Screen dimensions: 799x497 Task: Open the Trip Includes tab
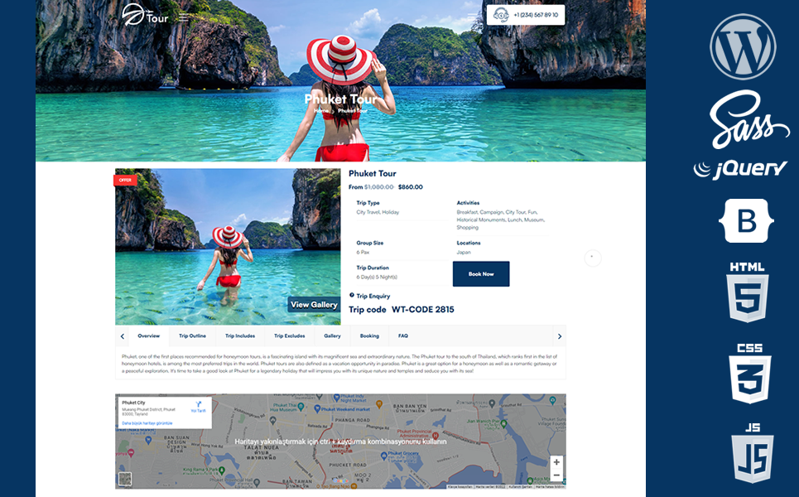tap(240, 336)
